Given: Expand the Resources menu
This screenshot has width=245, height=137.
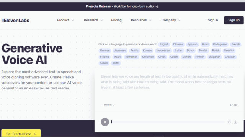Looking at the screenshot, I should pos(141,20).
